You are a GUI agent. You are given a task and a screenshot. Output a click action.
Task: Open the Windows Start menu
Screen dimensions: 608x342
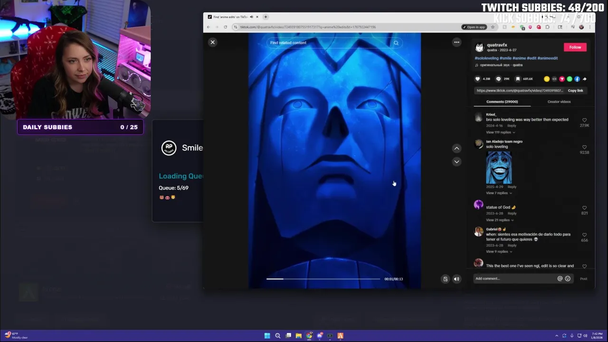click(x=267, y=336)
